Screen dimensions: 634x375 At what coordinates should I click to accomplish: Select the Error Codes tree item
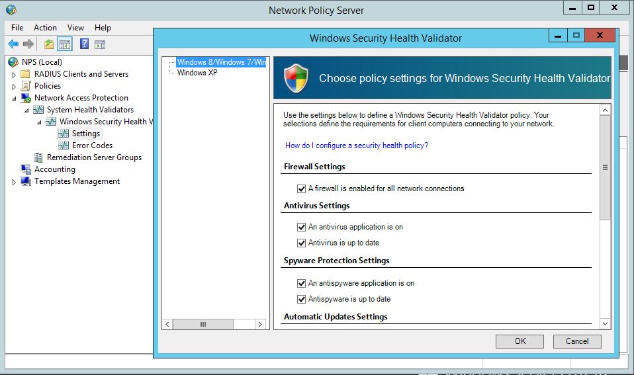coord(92,145)
